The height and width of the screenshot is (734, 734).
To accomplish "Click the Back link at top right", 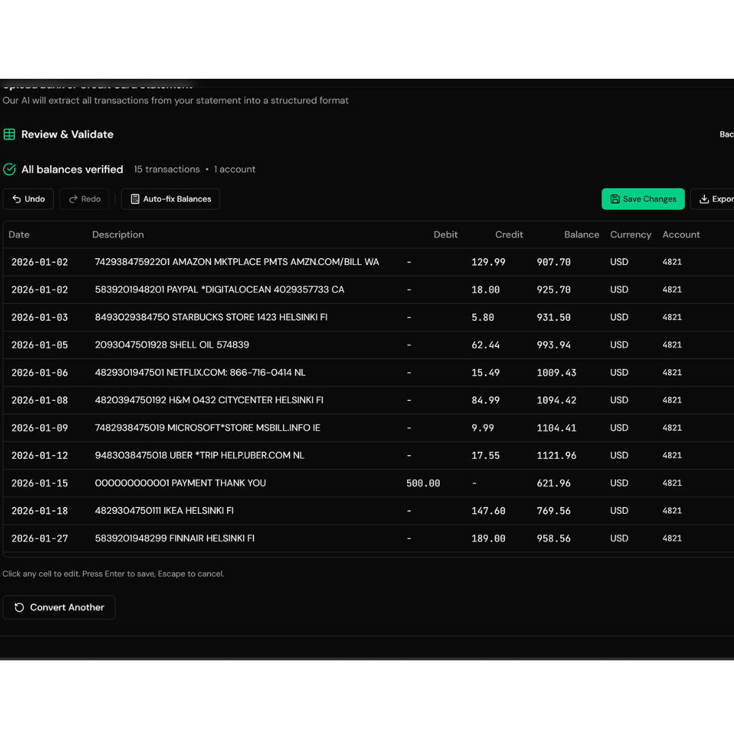I will [727, 134].
